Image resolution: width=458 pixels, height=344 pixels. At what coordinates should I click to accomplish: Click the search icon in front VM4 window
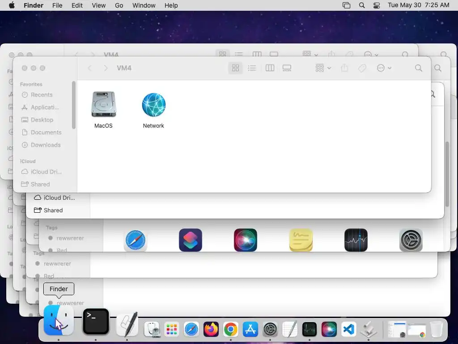coord(419,68)
